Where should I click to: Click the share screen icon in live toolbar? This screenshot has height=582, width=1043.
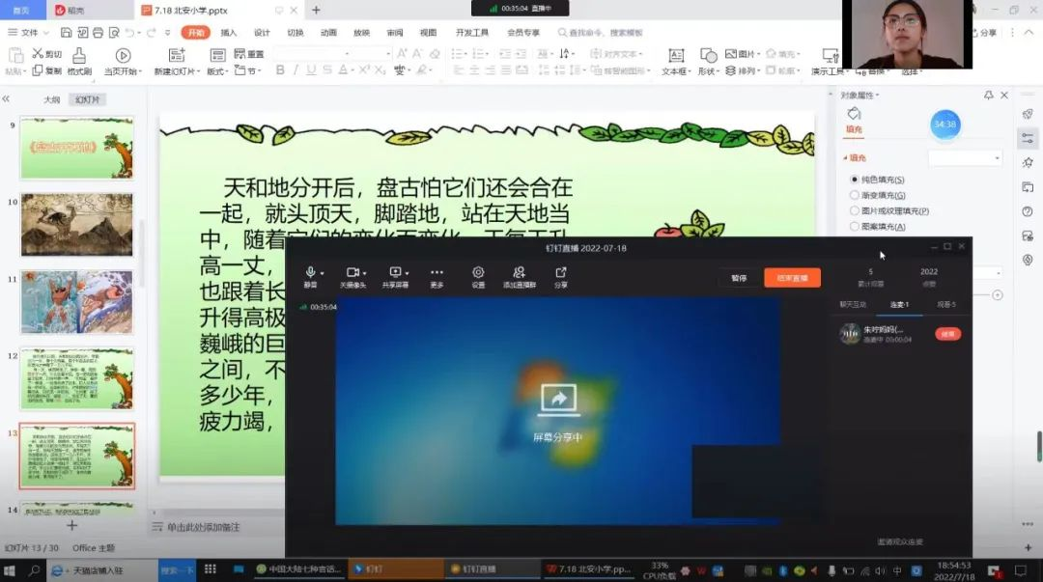pyautogui.click(x=395, y=274)
